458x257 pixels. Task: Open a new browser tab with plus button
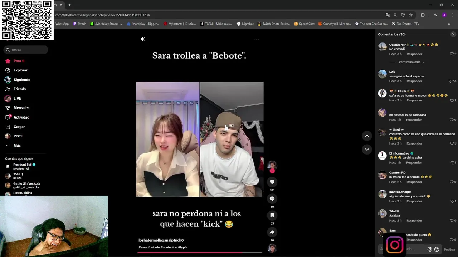[x=69, y=5]
